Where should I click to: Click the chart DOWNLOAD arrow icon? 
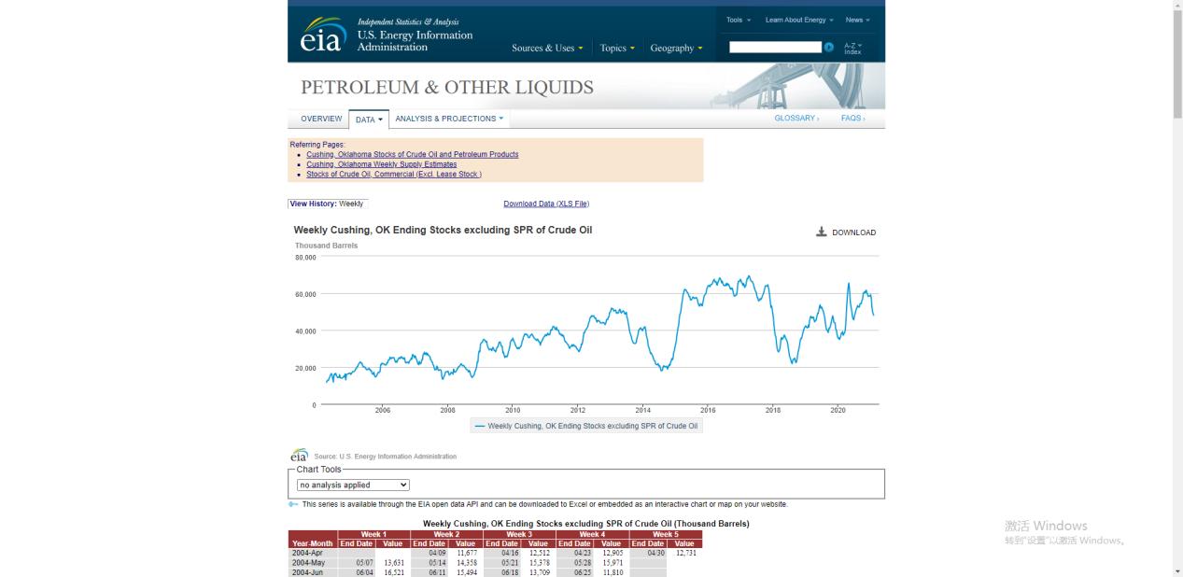pyautogui.click(x=822, y=232)
